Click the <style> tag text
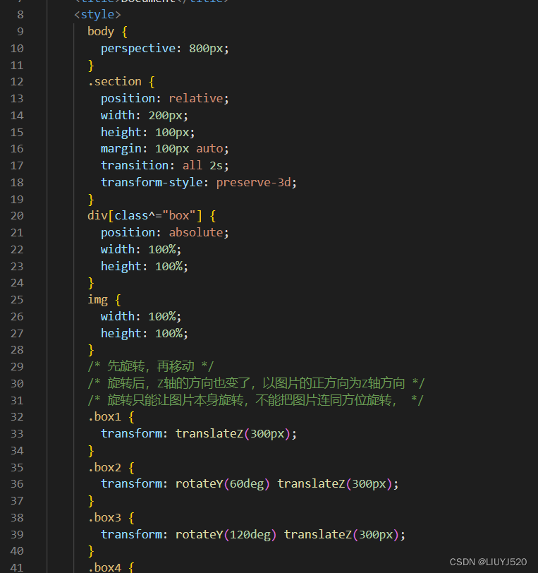Image resolution: width=538 pixels, height=573 pixels. [97, 15]
